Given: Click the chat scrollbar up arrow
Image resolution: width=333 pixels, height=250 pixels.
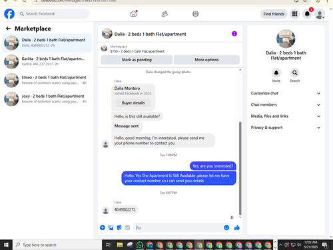Looking at the screenshot, I should (240, 70).
